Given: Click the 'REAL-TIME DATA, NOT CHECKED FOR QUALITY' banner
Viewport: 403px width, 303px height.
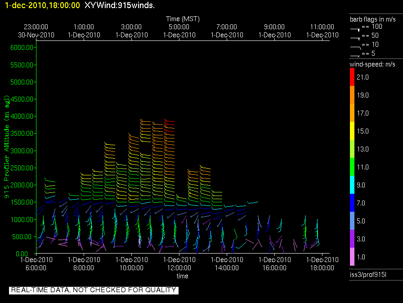Looking at the screenshot, I should (x=94, y=290).
